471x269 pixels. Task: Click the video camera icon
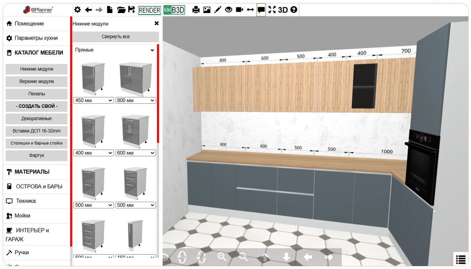tap(239, 10)
